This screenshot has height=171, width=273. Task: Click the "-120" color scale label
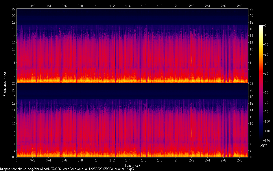[x=266, y=141]
